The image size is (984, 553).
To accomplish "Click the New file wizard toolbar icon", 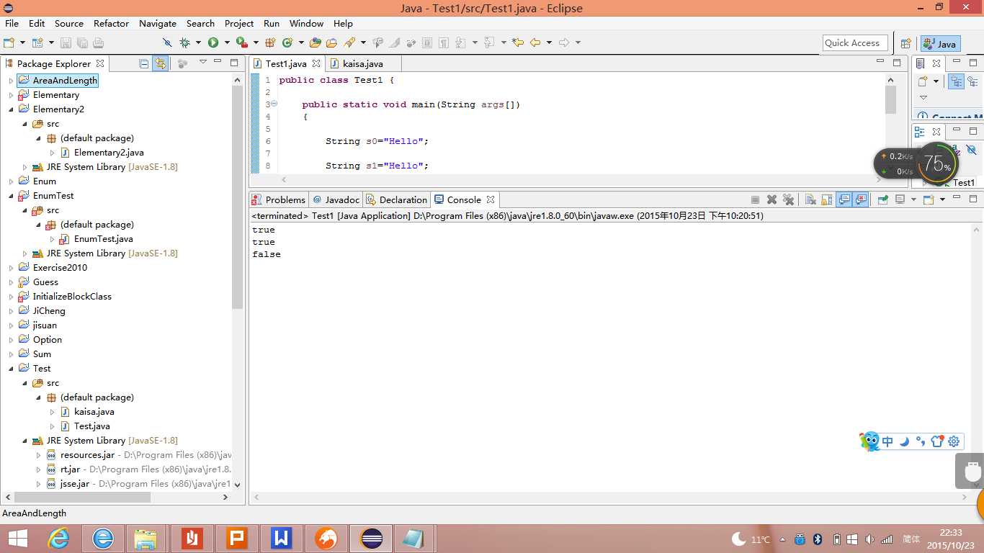I will (x=9, y=43).
